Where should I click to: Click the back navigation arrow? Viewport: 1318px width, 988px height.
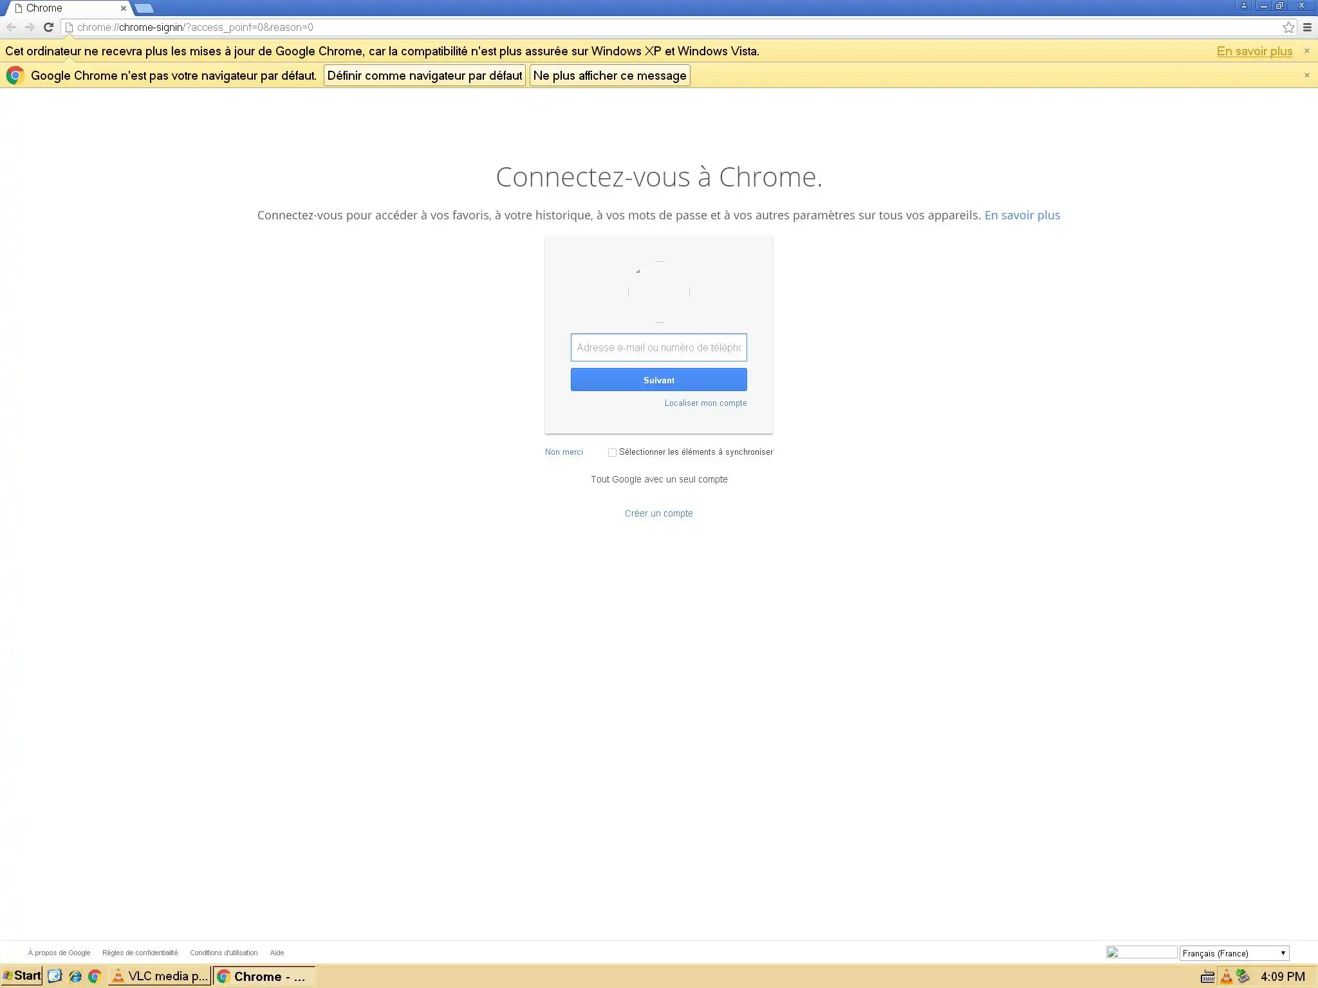click(11, 27)
